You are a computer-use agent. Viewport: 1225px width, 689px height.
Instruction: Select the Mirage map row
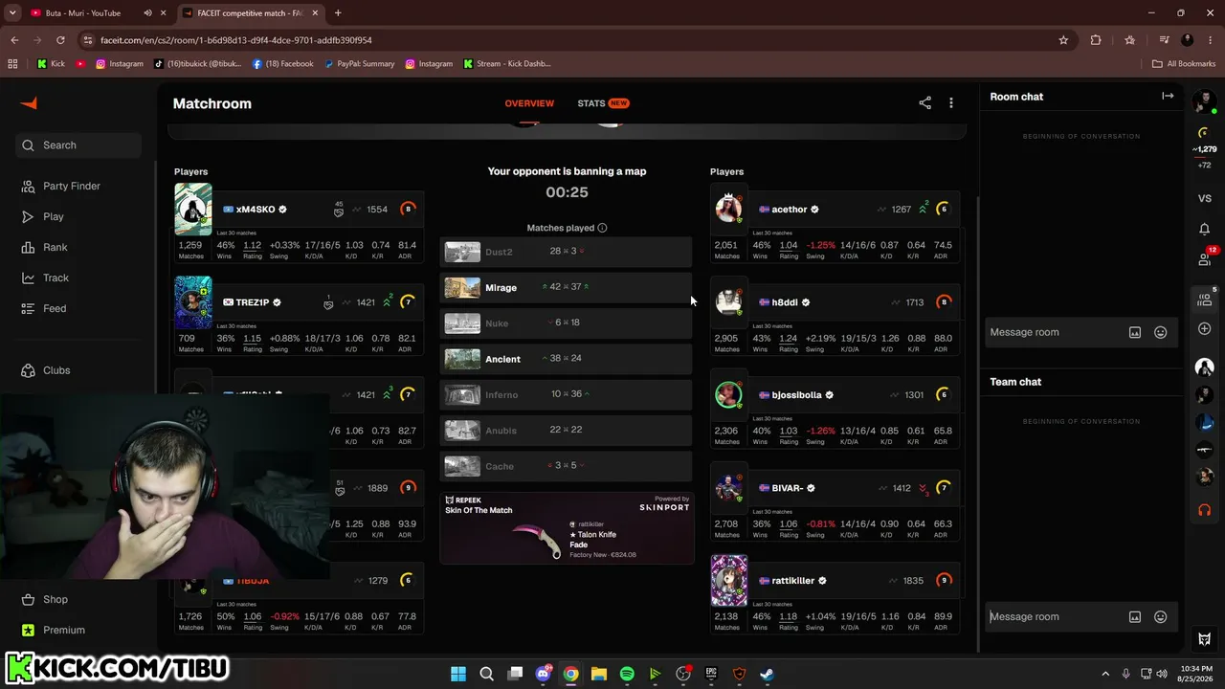point(566,287)
